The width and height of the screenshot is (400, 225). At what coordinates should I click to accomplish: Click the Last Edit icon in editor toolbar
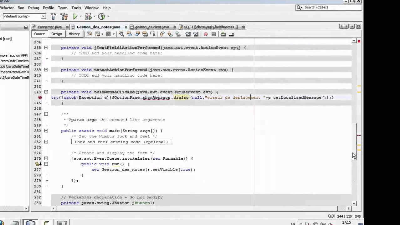pos(90,34)
